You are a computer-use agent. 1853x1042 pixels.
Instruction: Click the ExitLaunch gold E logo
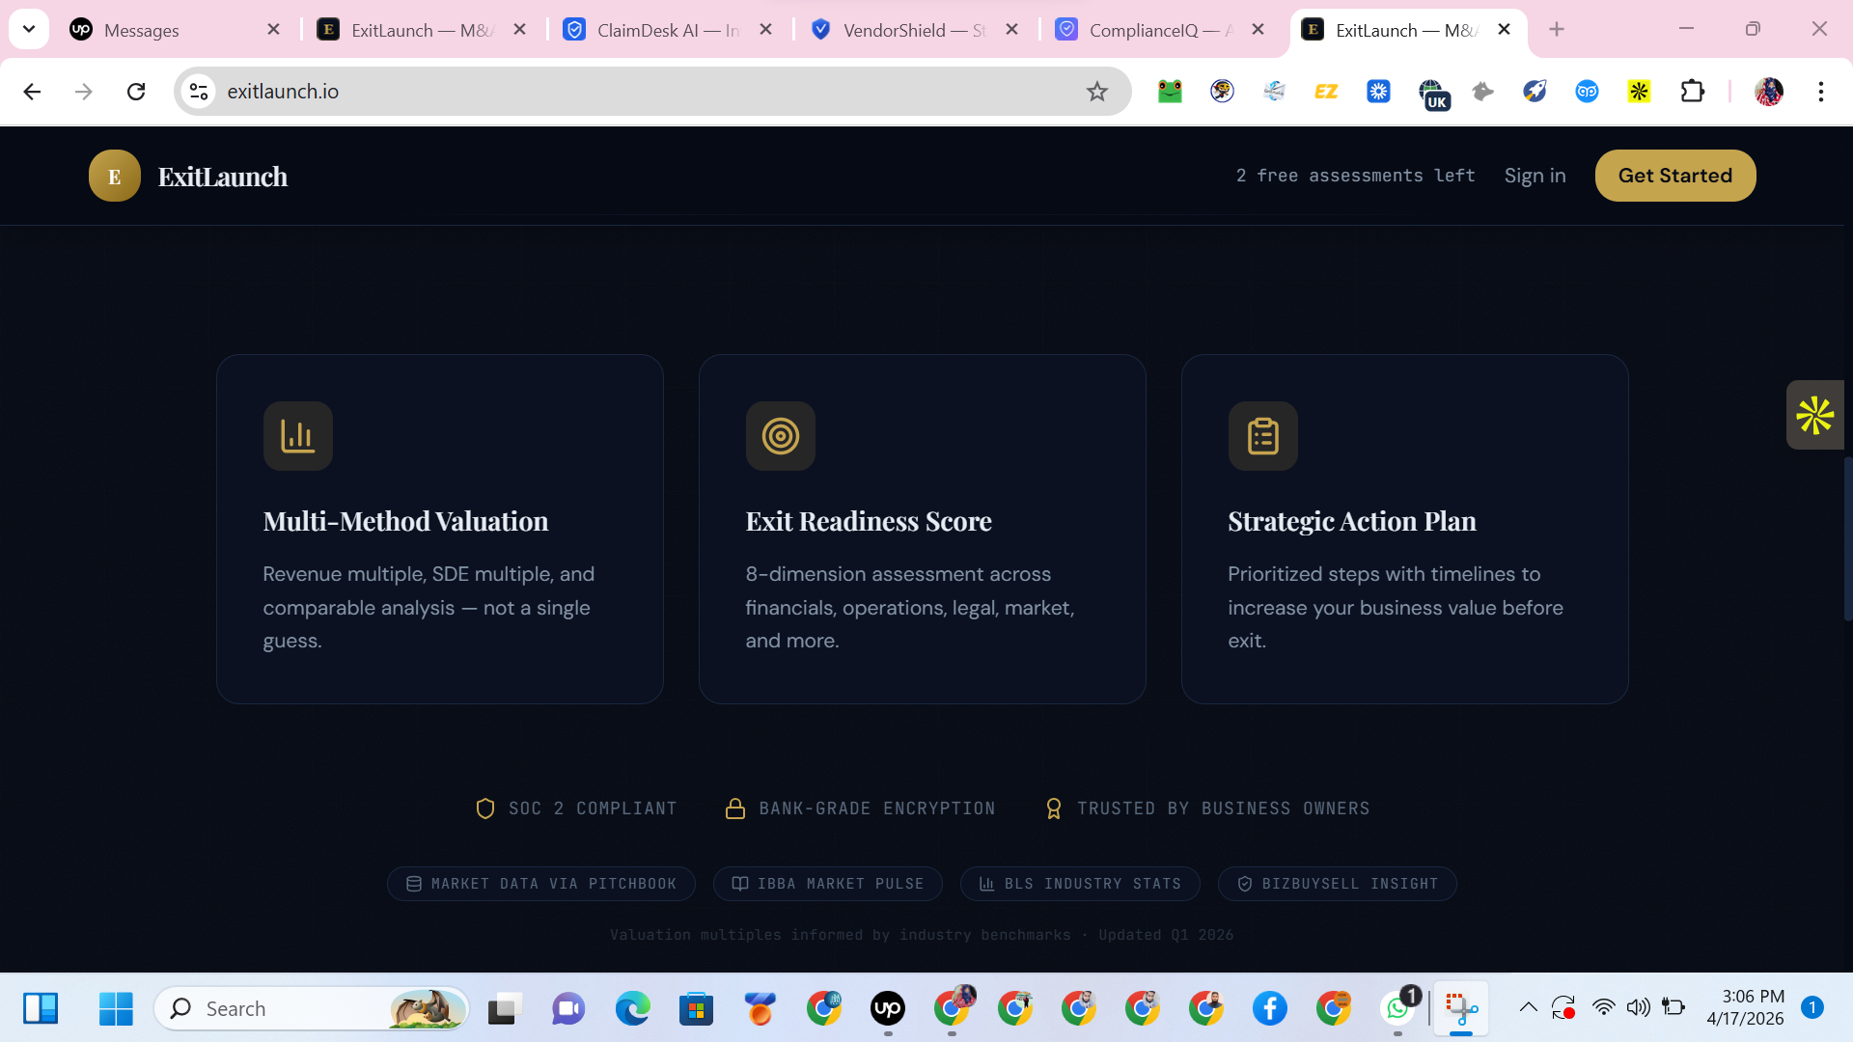point(114,176)
